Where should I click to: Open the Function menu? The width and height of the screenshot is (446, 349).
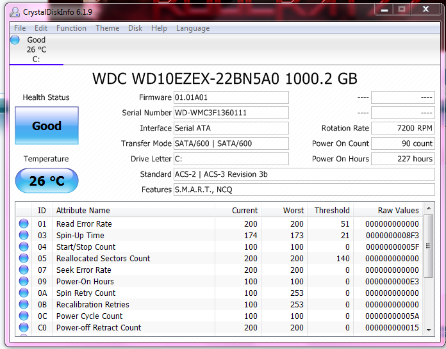pyautogui.click(x=71, y=28)
